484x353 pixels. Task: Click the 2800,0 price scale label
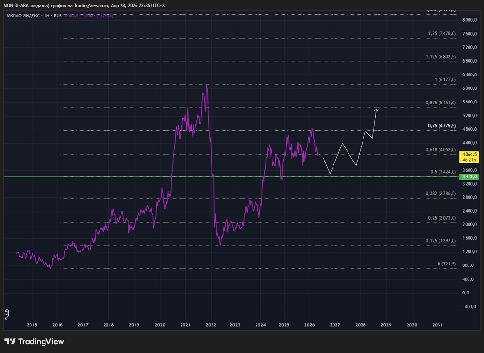469,197
